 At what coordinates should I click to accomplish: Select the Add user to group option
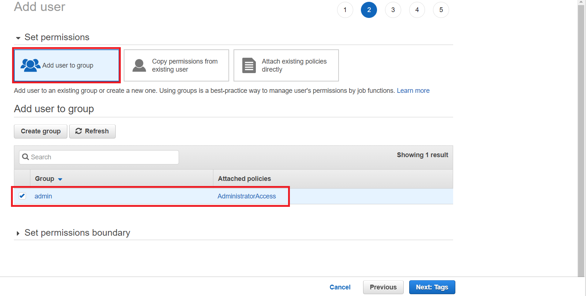click(x=67, y=65)
